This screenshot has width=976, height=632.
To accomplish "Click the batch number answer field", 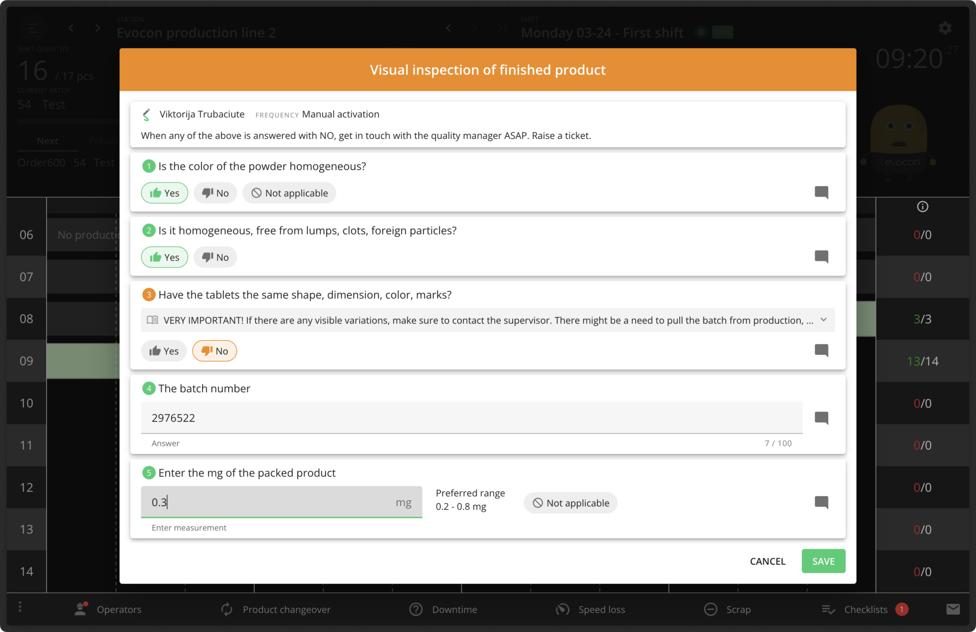I will (471, 418).
